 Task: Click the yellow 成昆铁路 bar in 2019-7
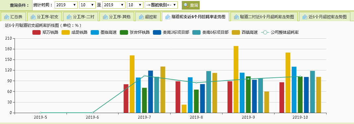132,84
